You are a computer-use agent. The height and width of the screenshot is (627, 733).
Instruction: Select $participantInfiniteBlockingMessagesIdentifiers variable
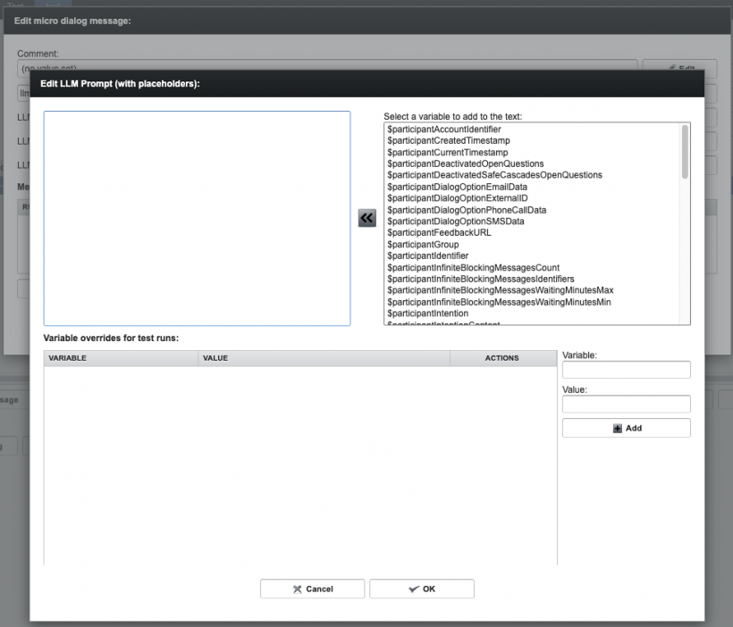[481, 279]
